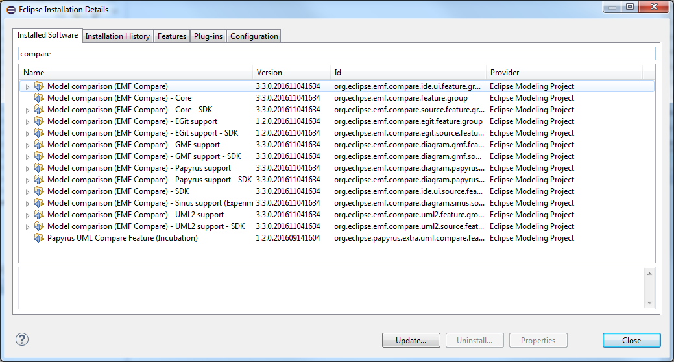Switch to the Features tab

click(x=171, y=36)
